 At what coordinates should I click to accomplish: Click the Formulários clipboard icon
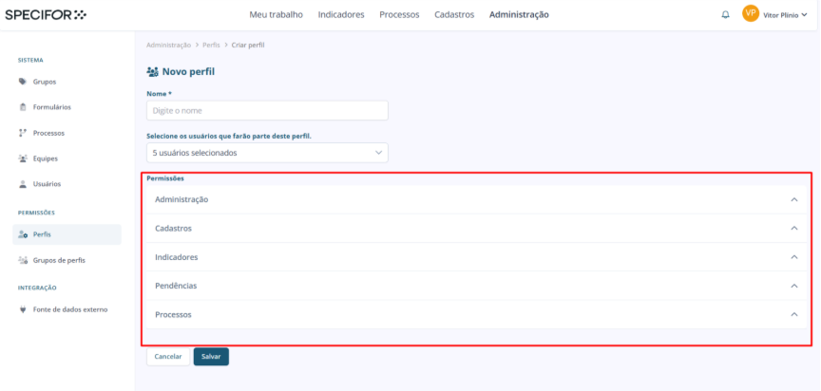[23, 107]
